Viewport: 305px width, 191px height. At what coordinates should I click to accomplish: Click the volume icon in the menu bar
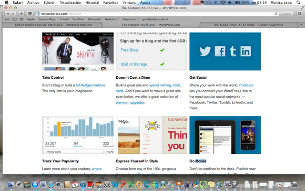pyautogui.click(x=230, y=2)
